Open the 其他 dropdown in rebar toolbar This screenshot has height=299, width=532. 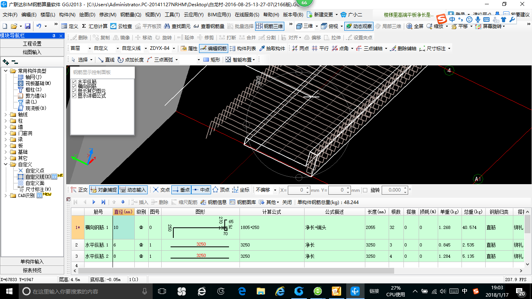tap(270, 202)
